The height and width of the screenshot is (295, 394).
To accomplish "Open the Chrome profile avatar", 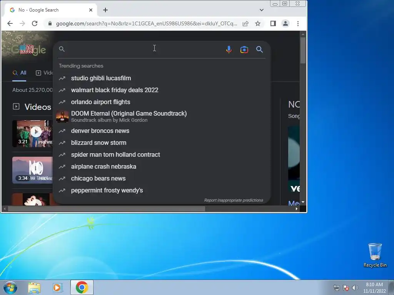I will click(x=285, y=23).
